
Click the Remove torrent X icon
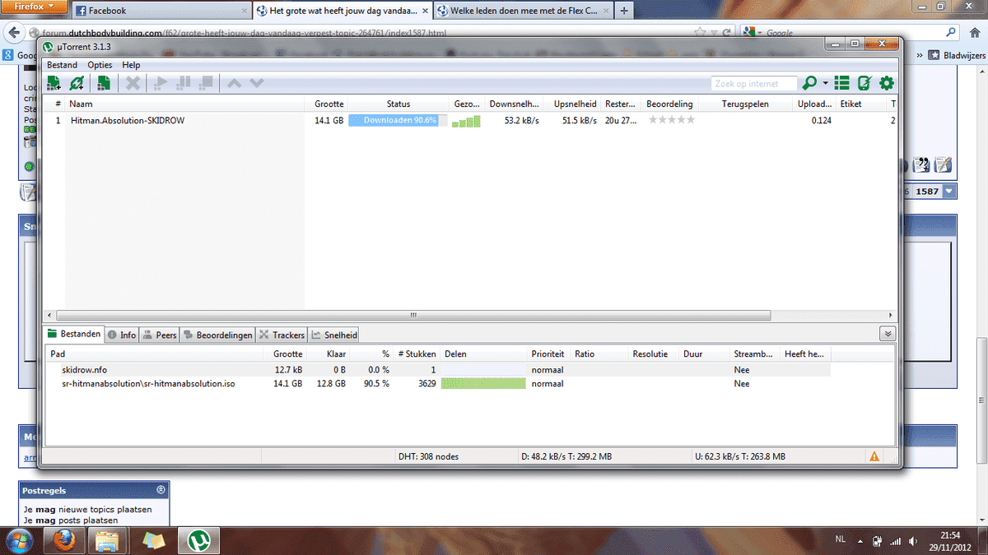132,83
